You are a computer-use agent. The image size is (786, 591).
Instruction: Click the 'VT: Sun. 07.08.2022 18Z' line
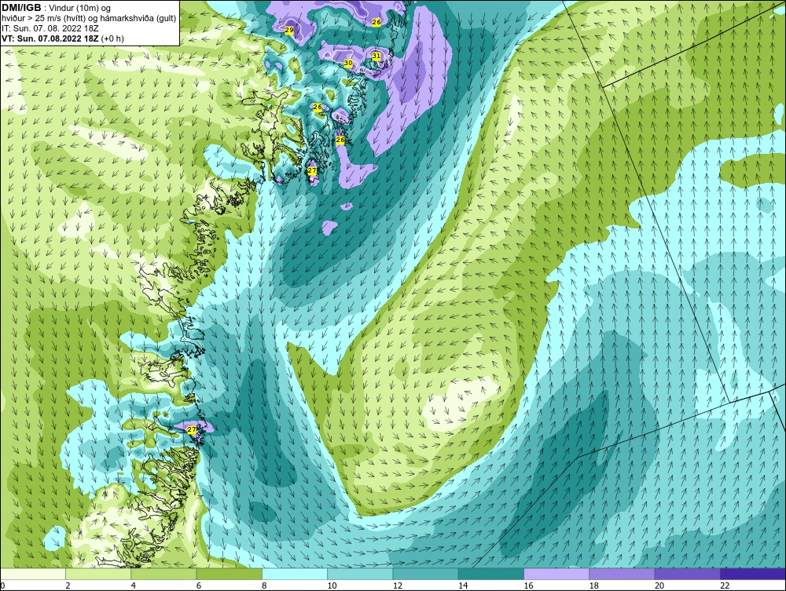pos(50,38)
